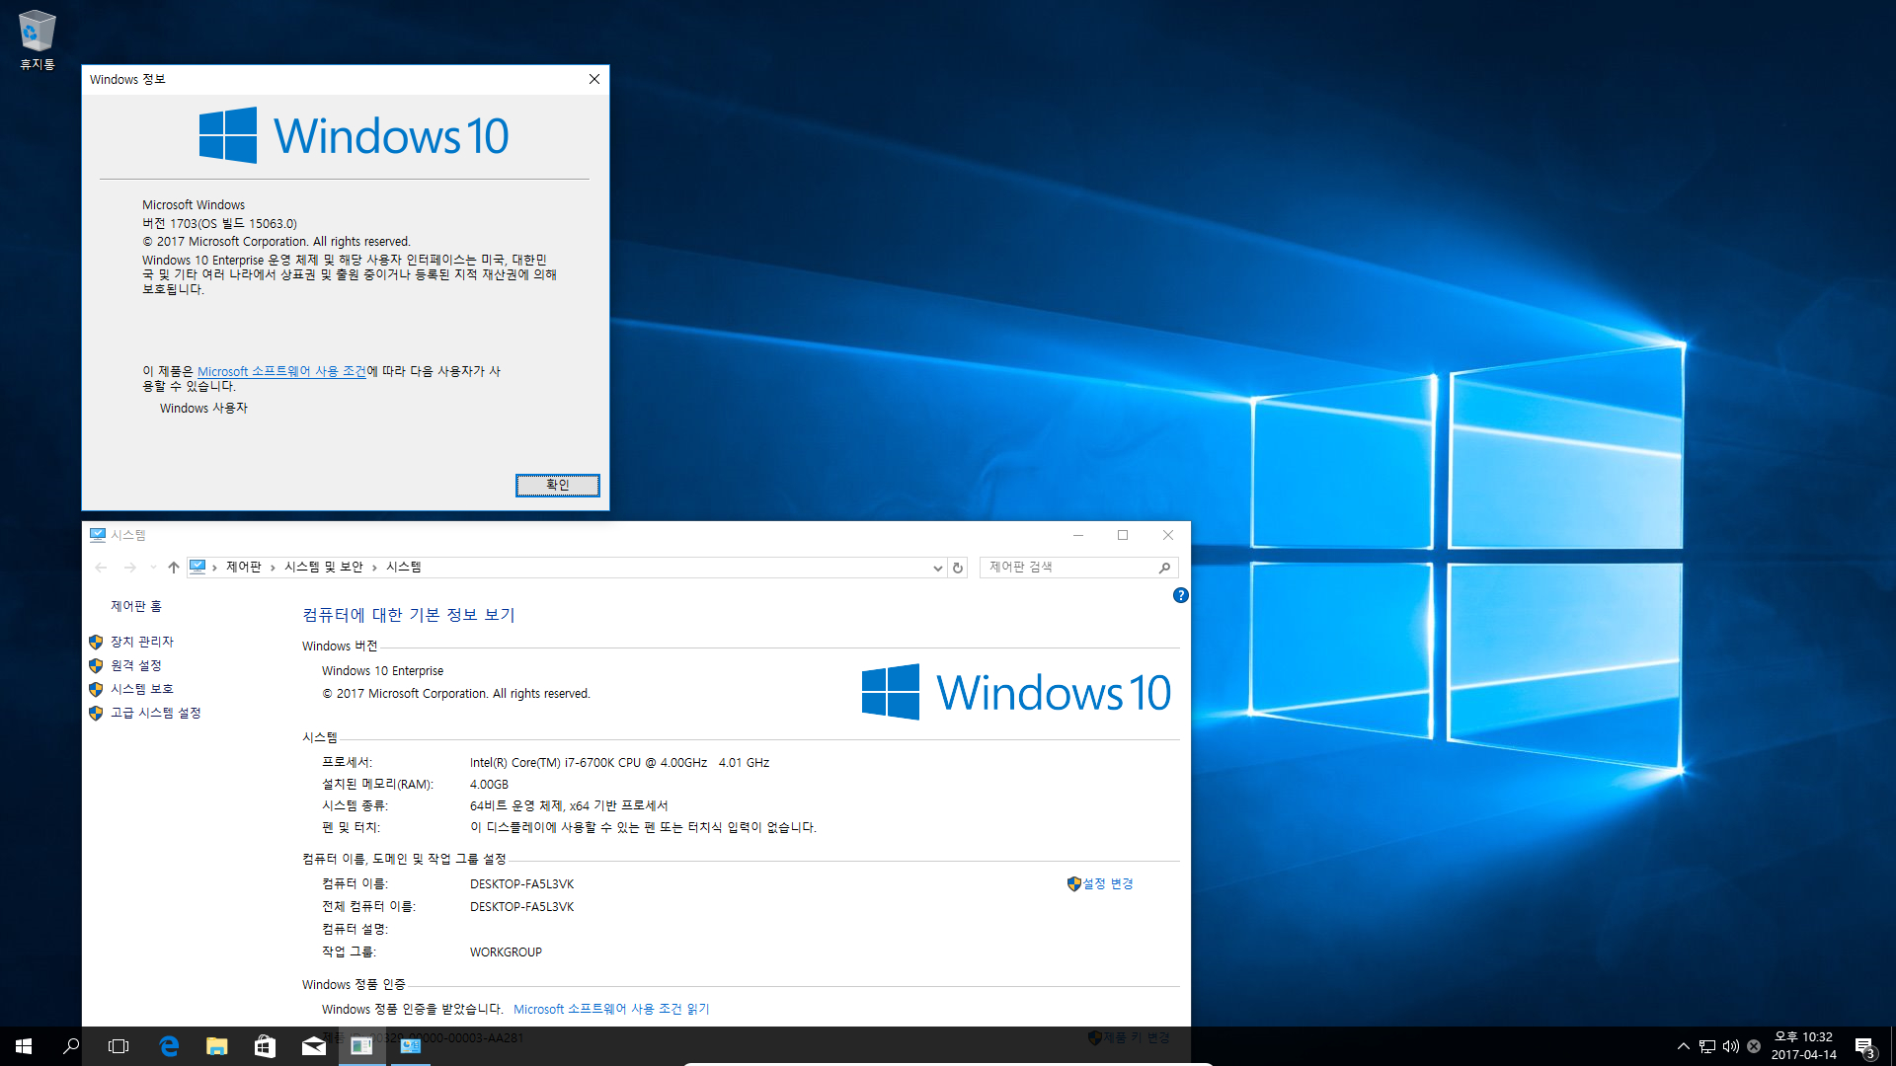
Task: Go up one level in 시스템 window
Action: (174, 568)
